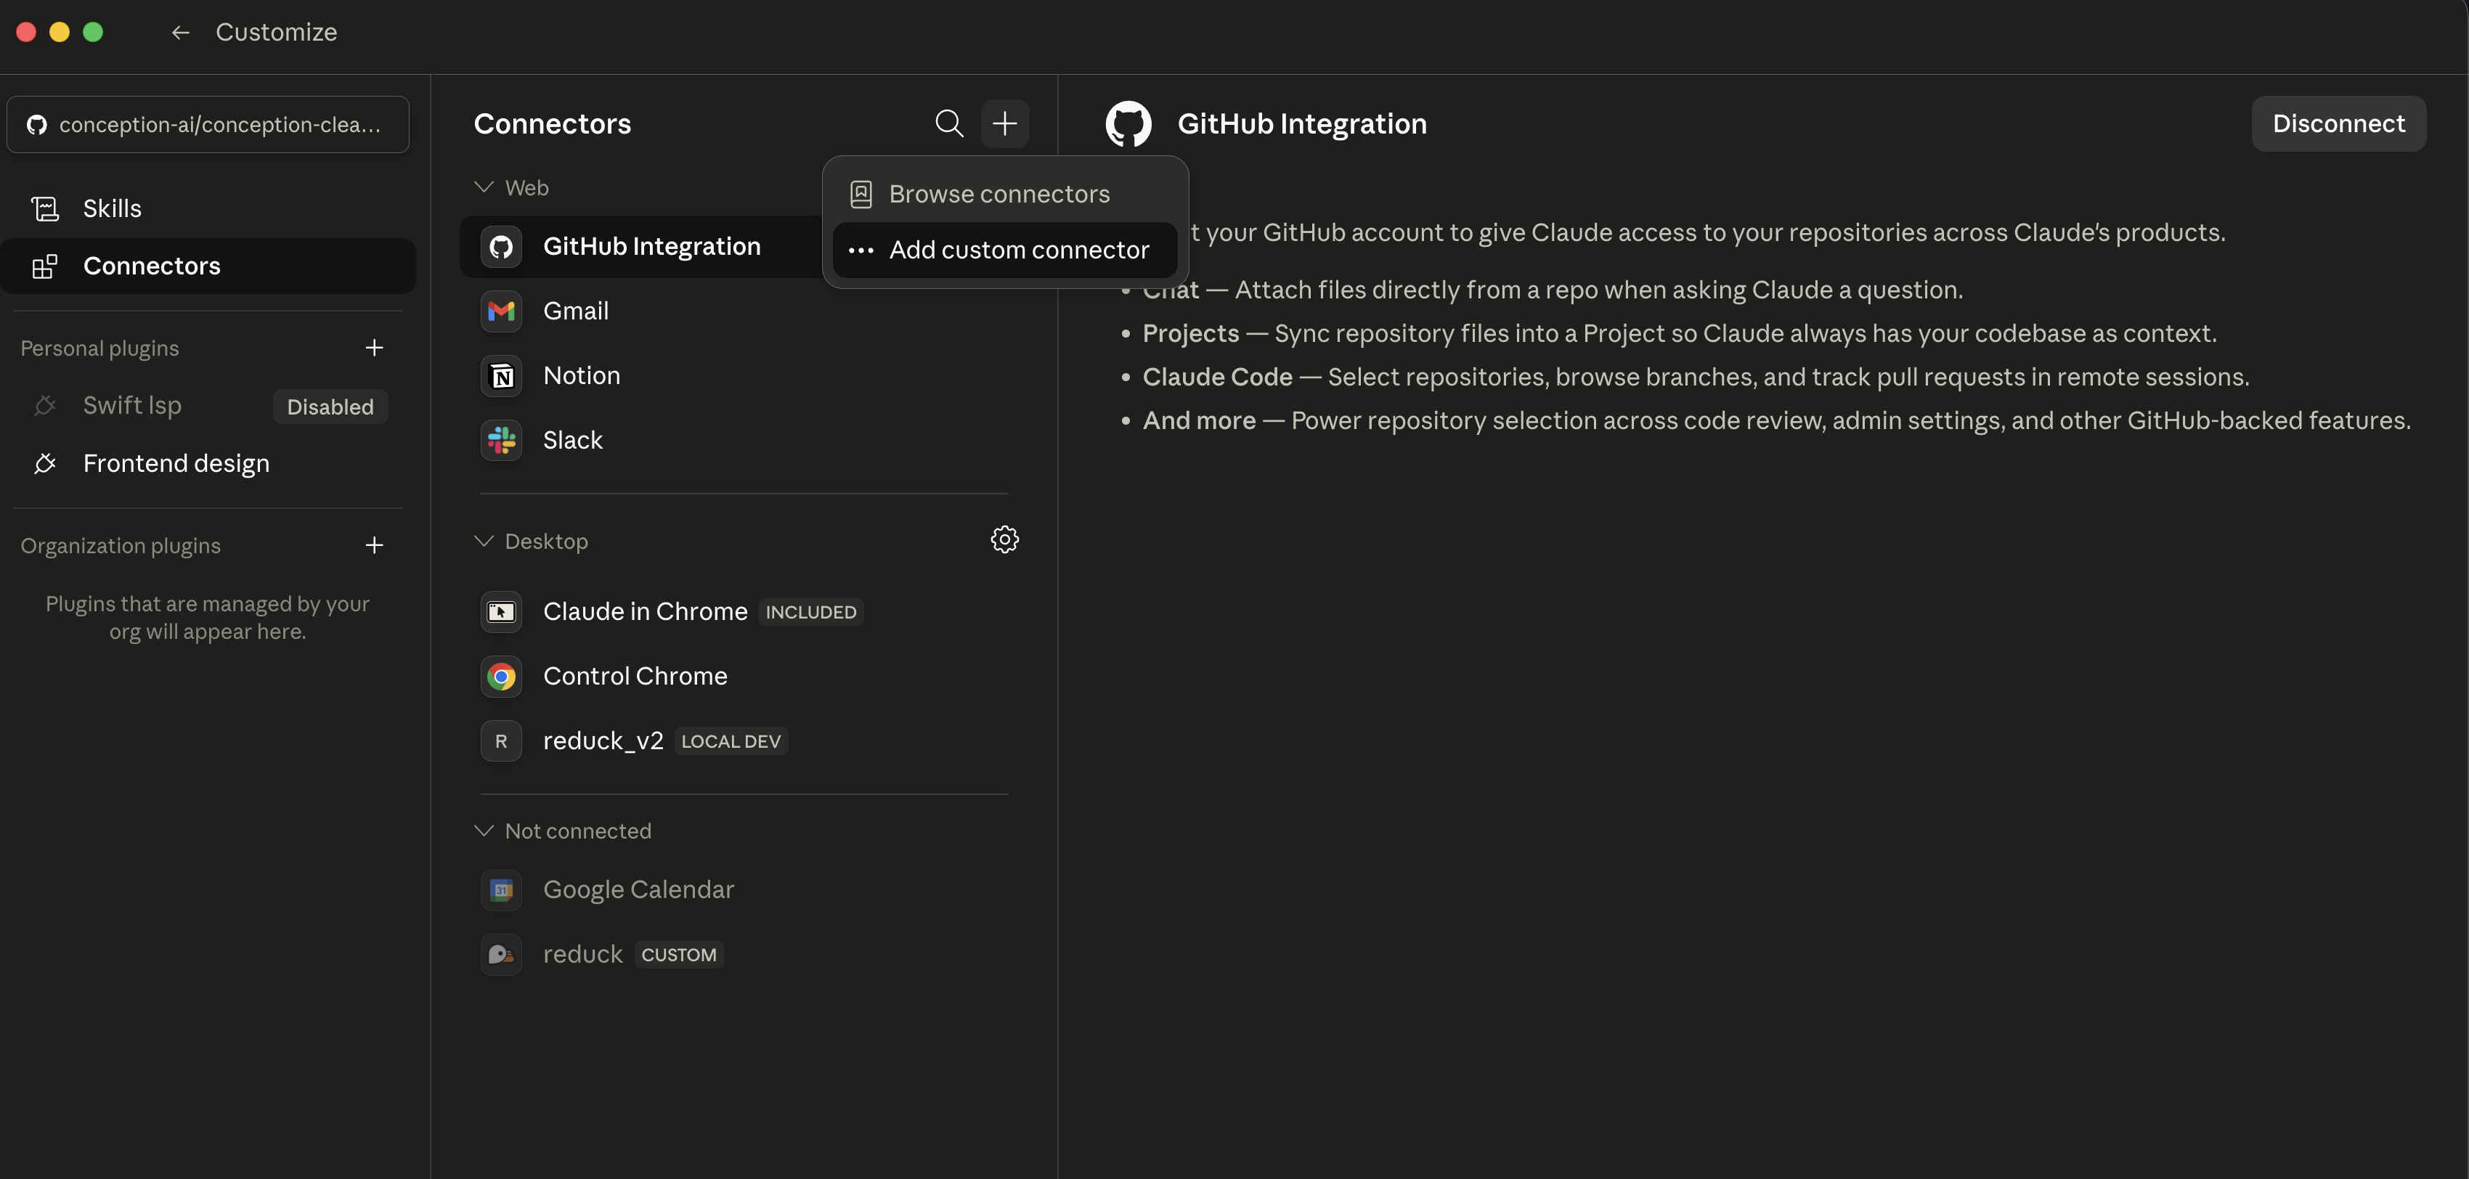
Task: Click the Connectors panel heading
Action: [x=552, y=123]
